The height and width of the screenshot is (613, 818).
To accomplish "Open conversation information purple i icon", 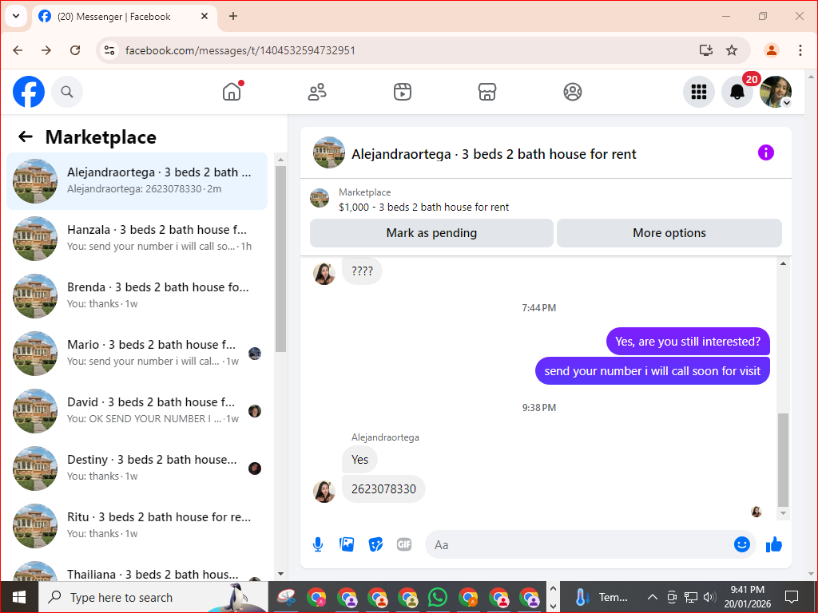I will coord(766,152).
